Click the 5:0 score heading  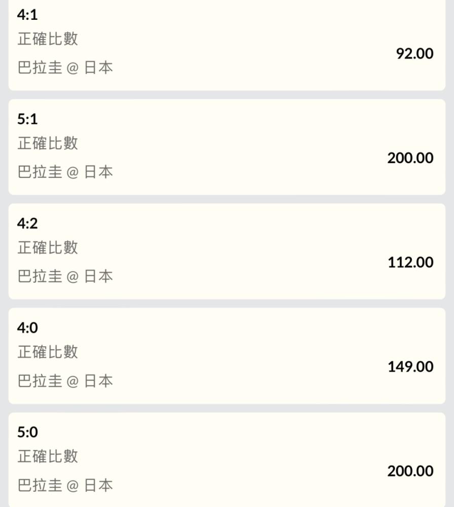27,432
